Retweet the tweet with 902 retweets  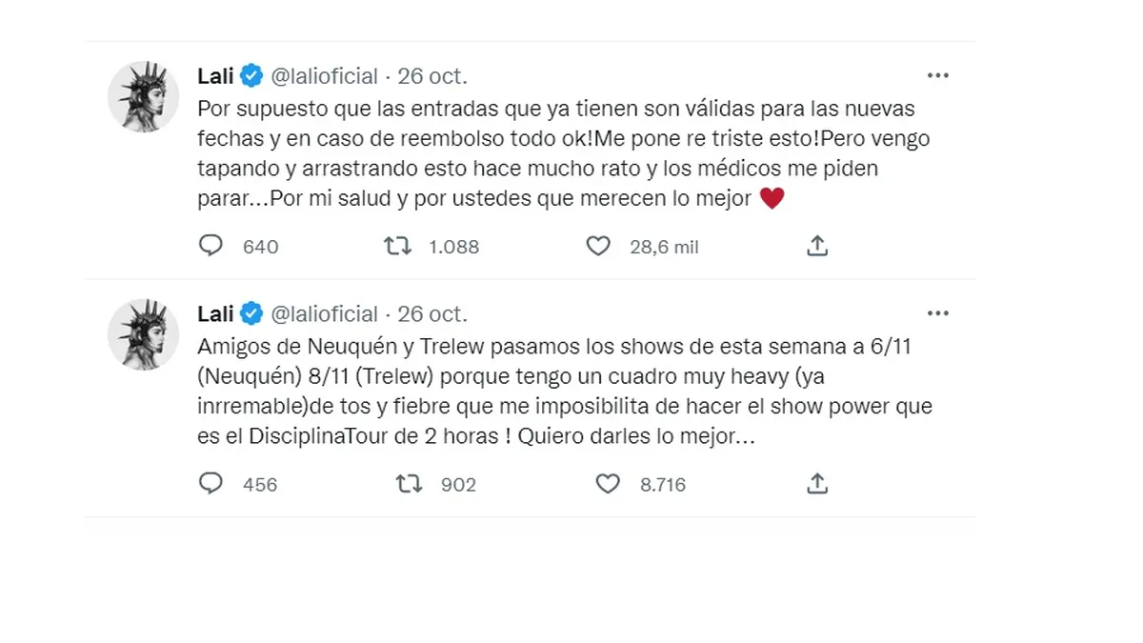coord(410,484)
